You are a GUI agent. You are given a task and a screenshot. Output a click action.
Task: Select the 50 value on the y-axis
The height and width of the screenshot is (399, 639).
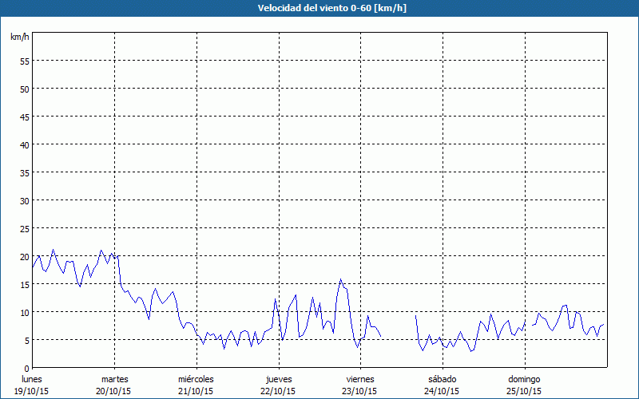24,89
